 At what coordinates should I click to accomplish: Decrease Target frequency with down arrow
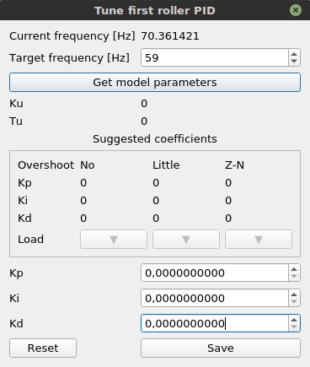pos(294,62)
